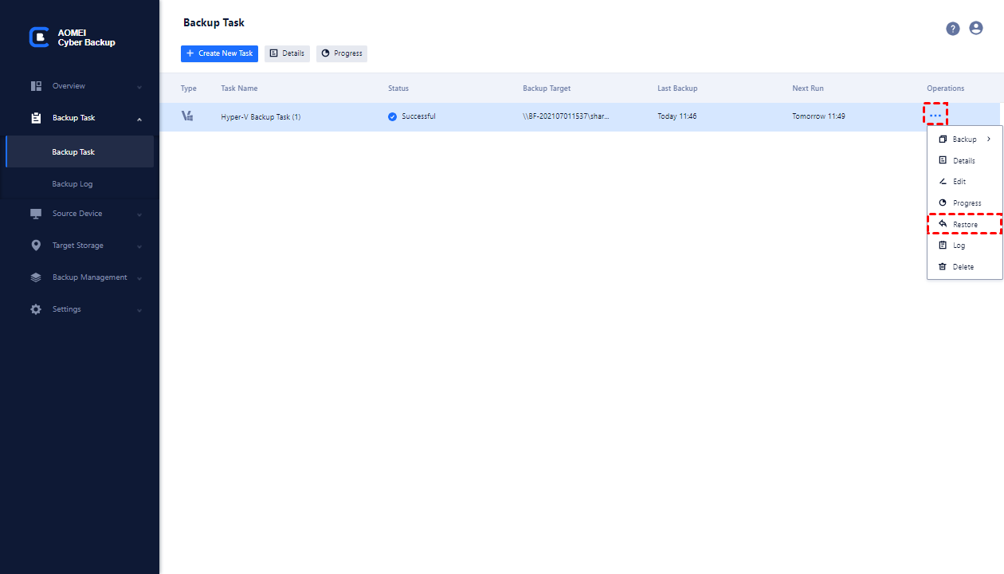The image size is (1004, 574).
Task: Click the Successful status text
Action: pos(418,116)
